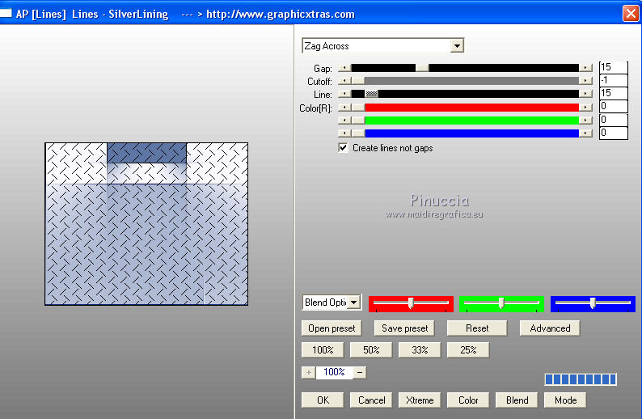Click right arrow of red color slider
Image resolution: width=642 pixels, height=419 pixels.
click(585, 108)
